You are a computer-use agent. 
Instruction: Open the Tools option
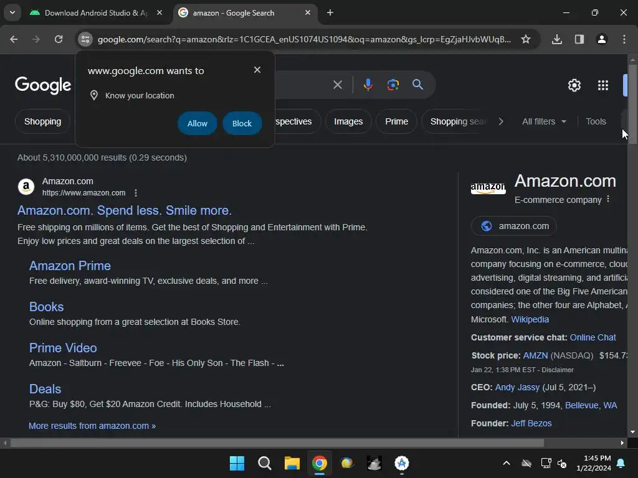coord(596,121)
